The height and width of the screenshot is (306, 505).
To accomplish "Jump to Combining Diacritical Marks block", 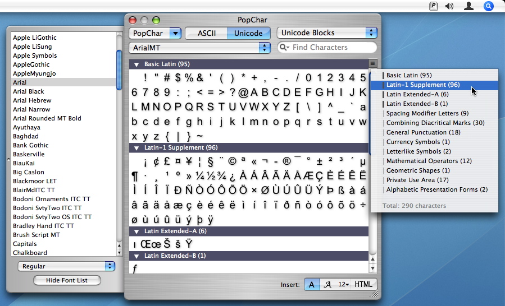I will (x=434, y=123).
